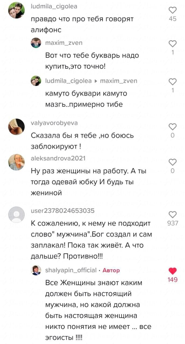The image size is (185, 344).
Task: Like valyavorobyeva's comment heart icon
Action: [x=173, y=127]
